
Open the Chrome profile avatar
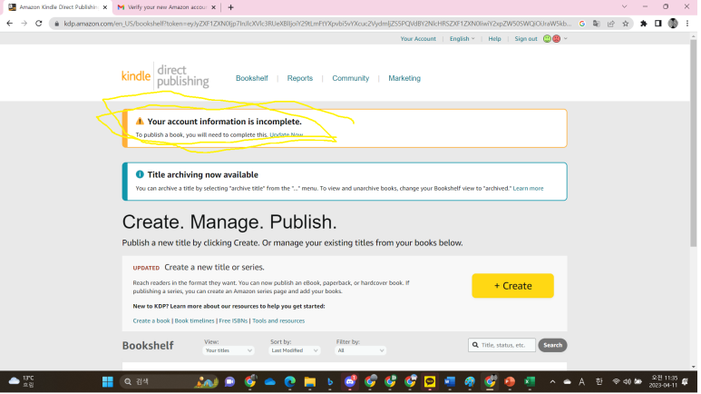pos(673,24)
